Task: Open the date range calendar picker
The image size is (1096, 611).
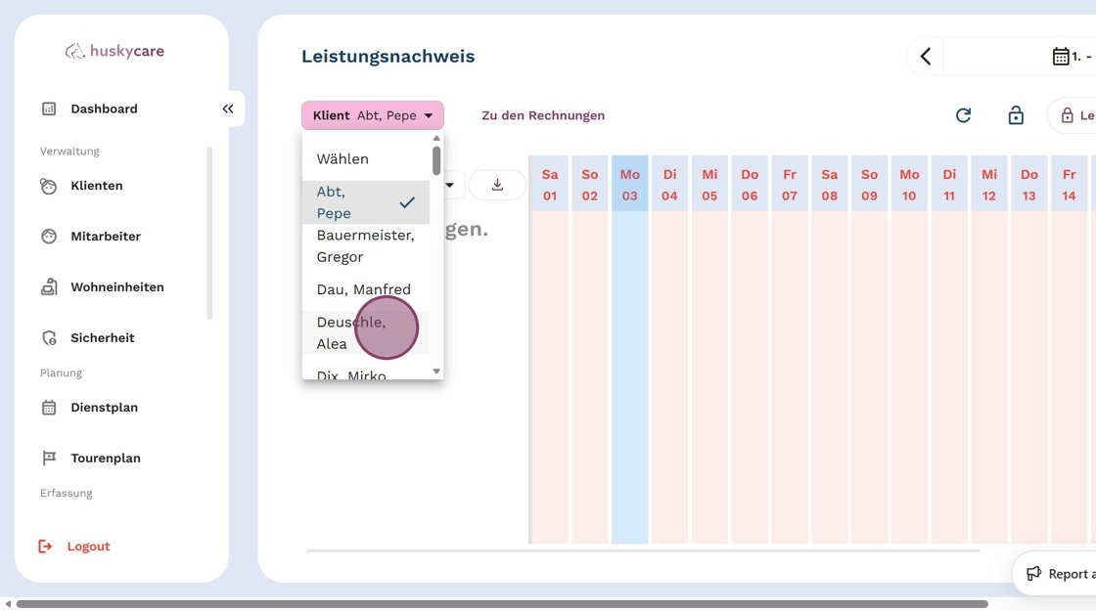Action: pos(1061,56)
